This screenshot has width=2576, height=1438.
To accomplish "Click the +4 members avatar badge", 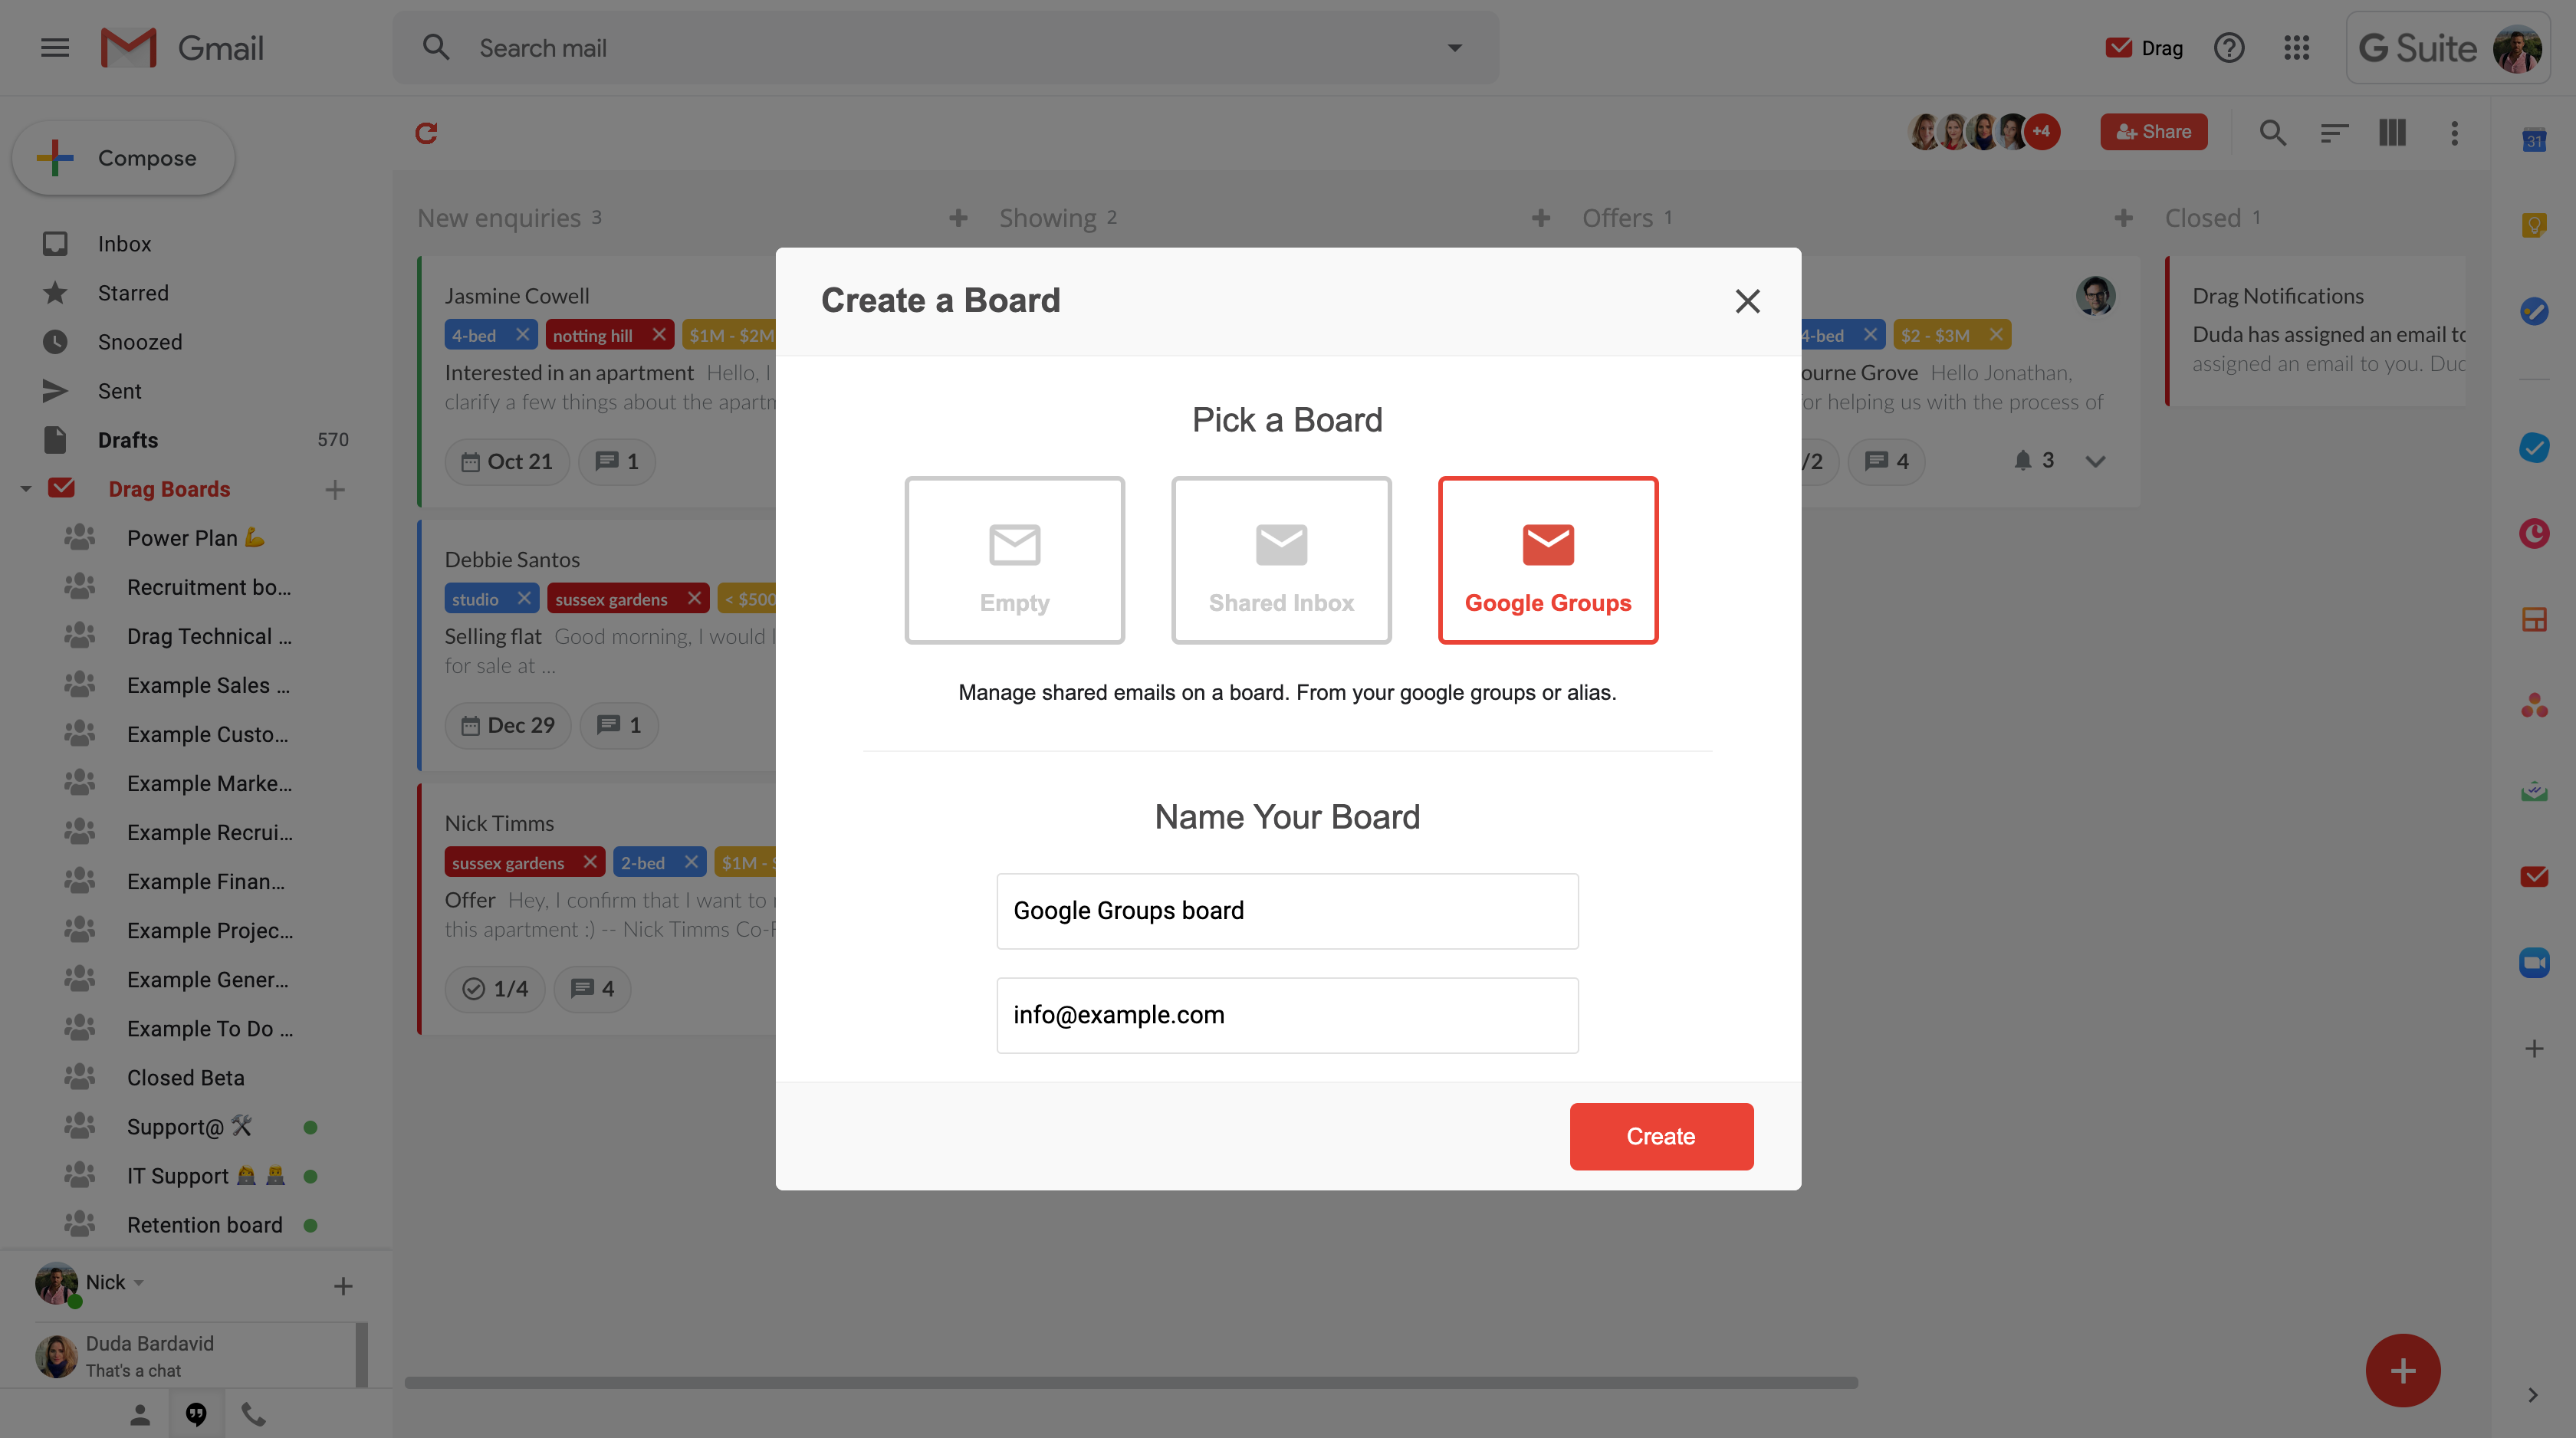I will point(2041,131).
